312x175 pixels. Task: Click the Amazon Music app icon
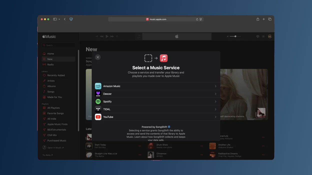point(98,86)
